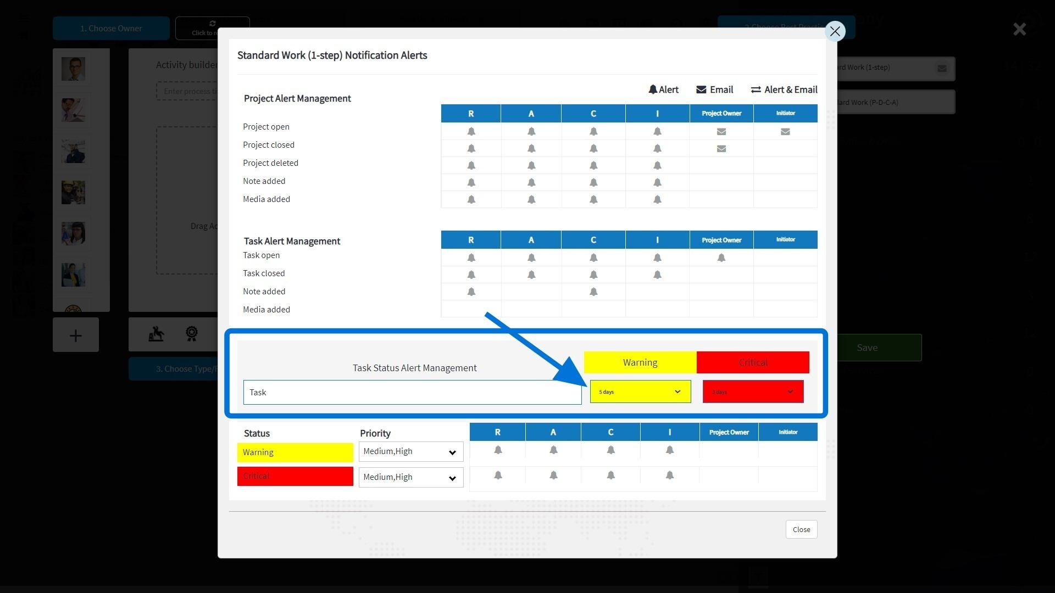Click Project closed email icon for Project Owner
This screenshot has height=593, width=1055.
[x=721, y=149]
